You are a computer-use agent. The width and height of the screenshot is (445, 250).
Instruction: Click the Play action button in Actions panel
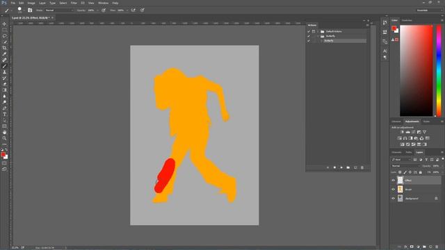click(341, 167)
